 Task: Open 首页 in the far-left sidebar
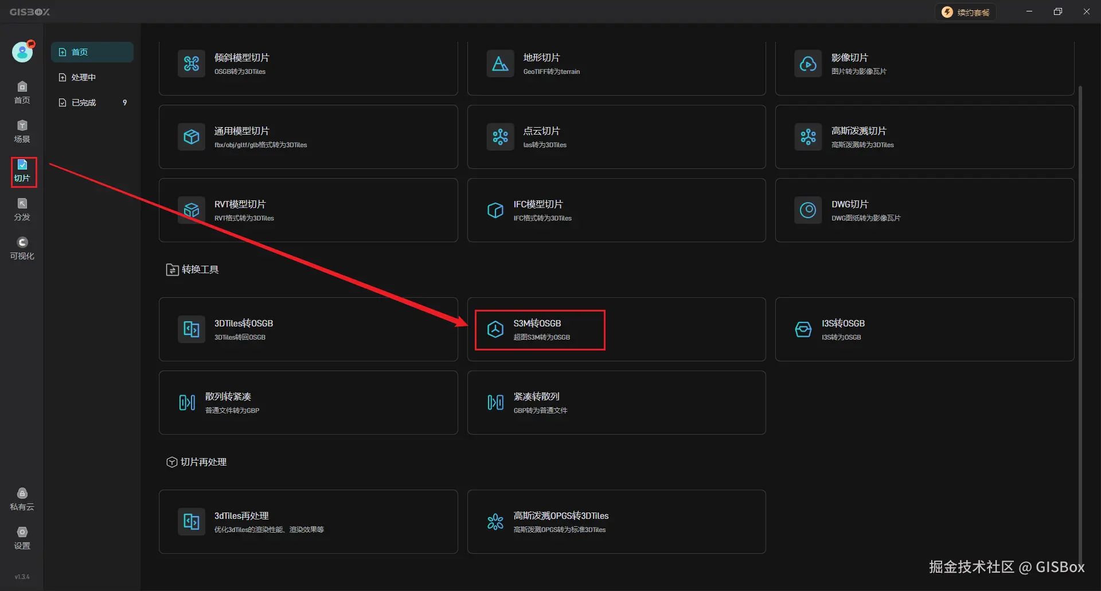22,93
